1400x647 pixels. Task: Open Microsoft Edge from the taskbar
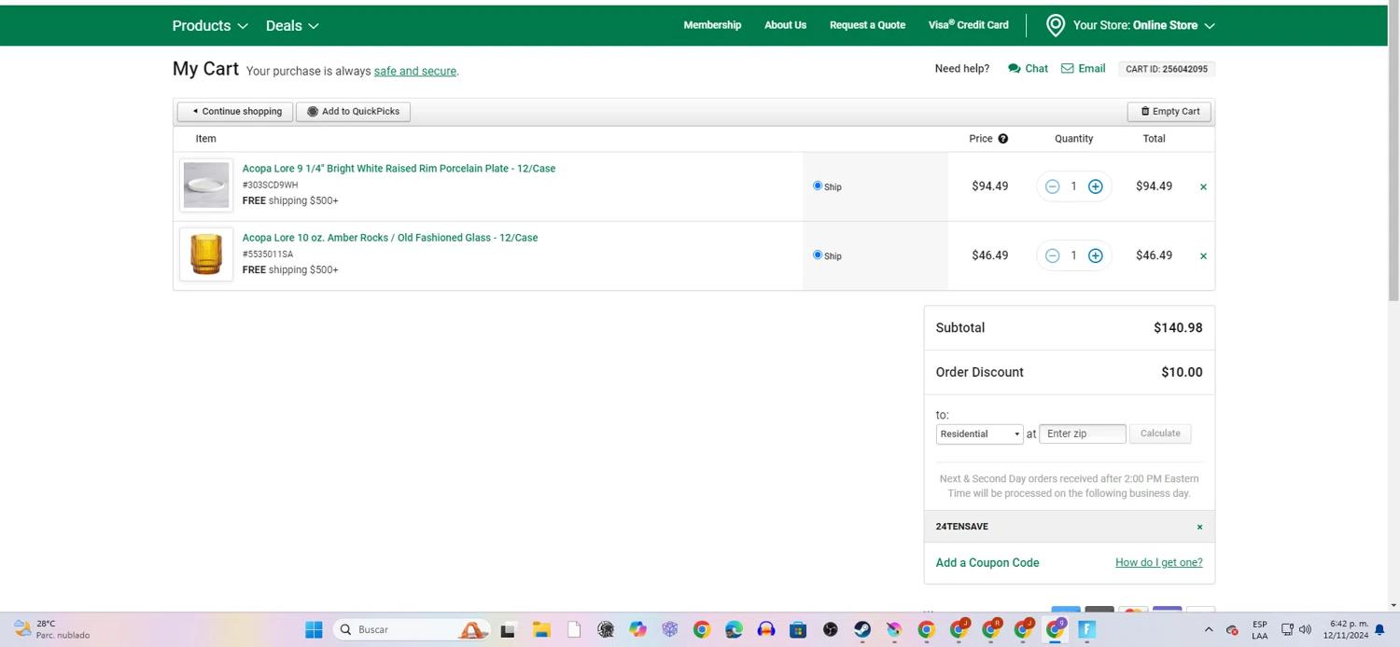[734, 630]
